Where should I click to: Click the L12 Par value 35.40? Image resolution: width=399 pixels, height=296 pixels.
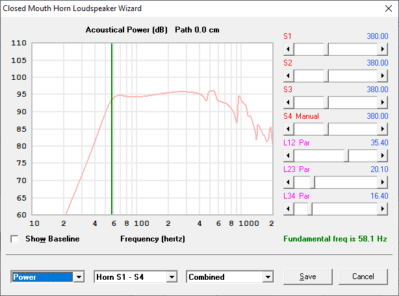[x=379, y=143]
